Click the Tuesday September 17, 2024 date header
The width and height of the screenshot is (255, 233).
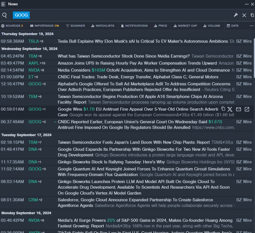click(26, 135)
